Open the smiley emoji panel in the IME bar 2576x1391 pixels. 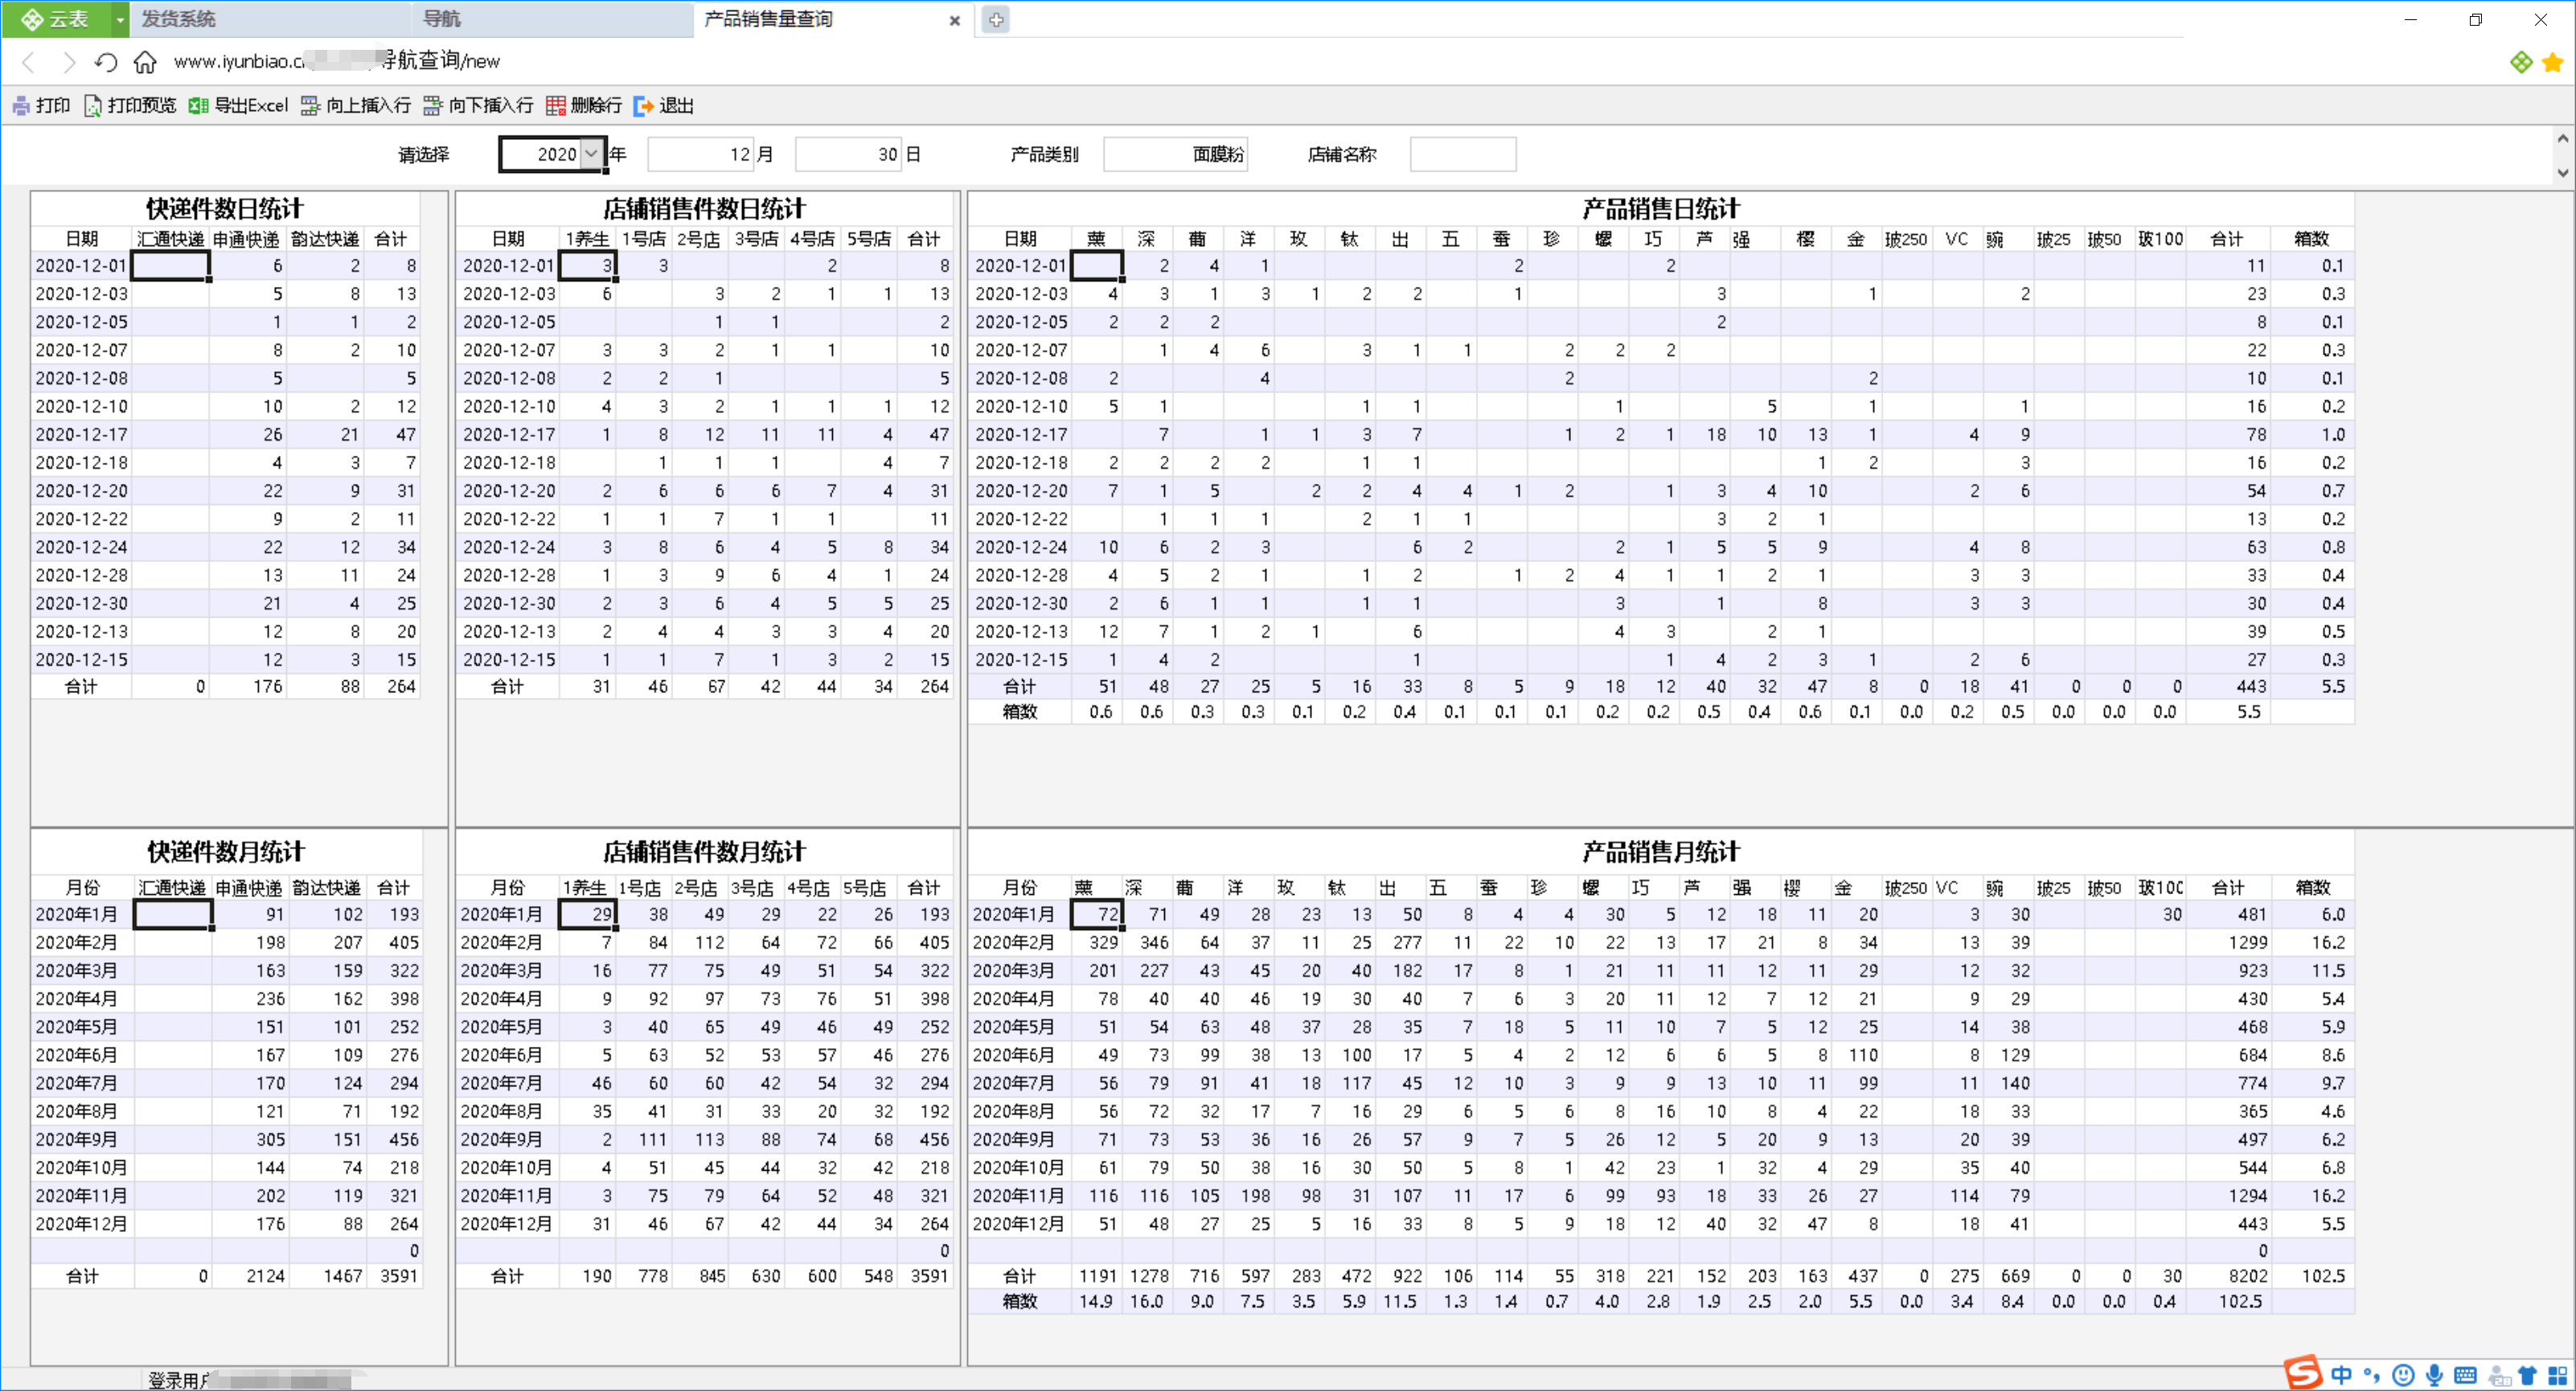[x=2403, y=1375]
